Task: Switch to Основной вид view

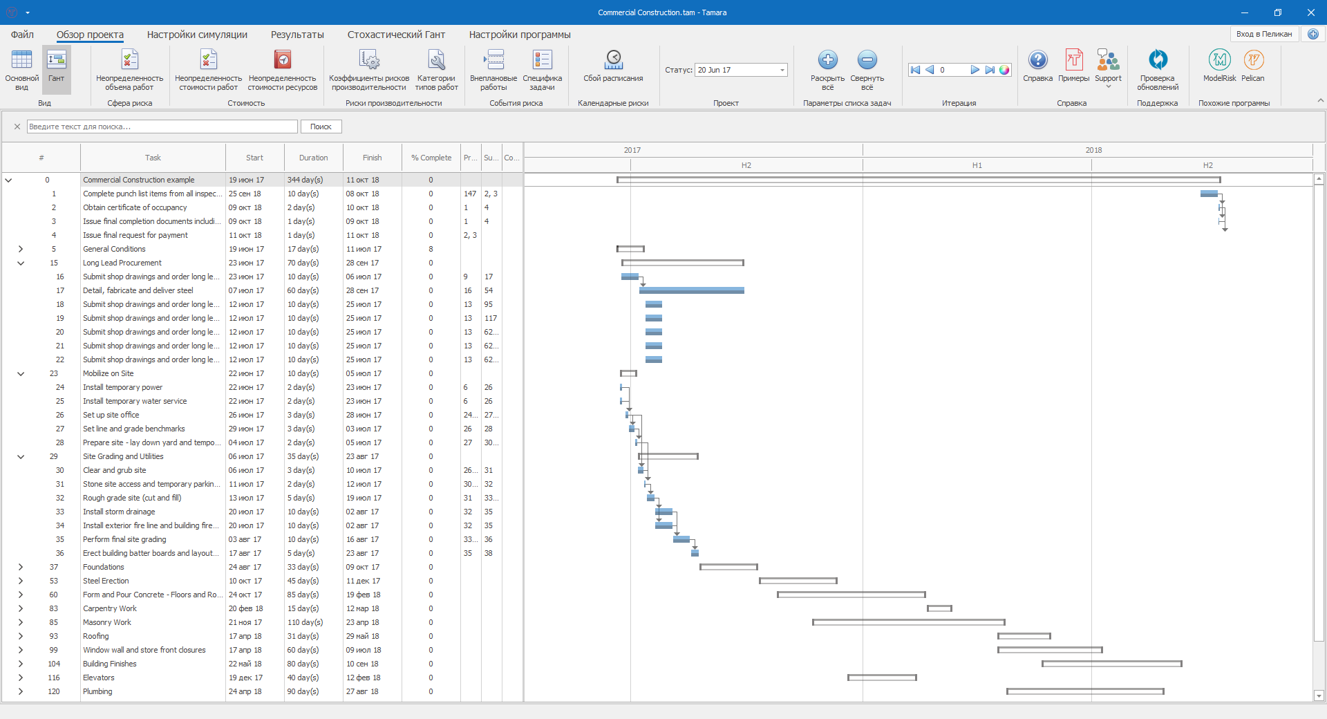Action: [x=22, y=68]
